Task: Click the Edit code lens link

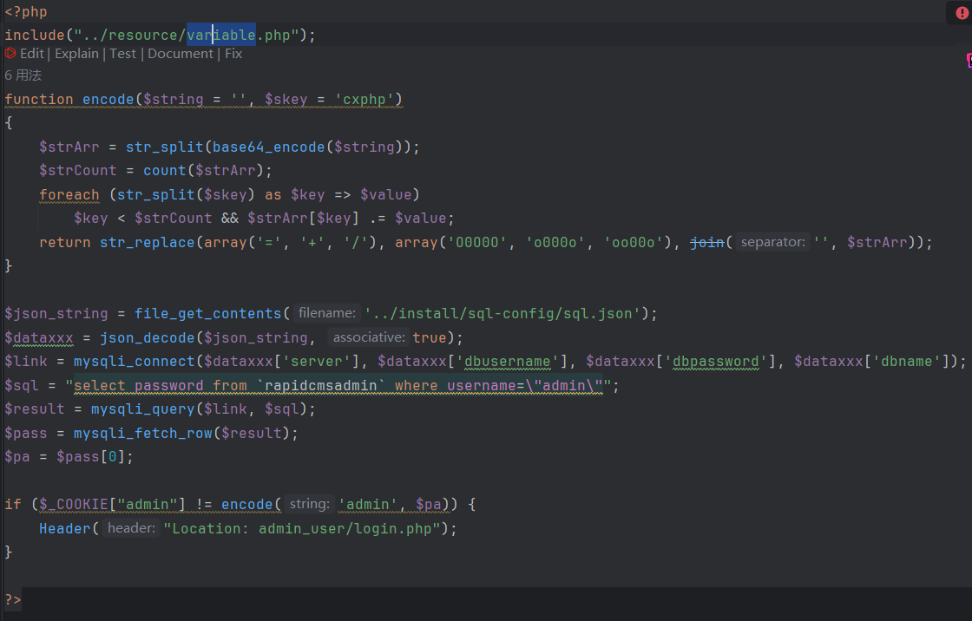Action: tap(32, 54)
